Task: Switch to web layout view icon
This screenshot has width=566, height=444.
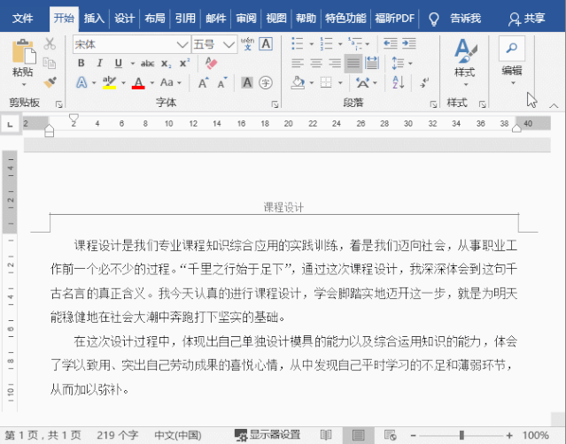Action: click(x=391, y=435)
